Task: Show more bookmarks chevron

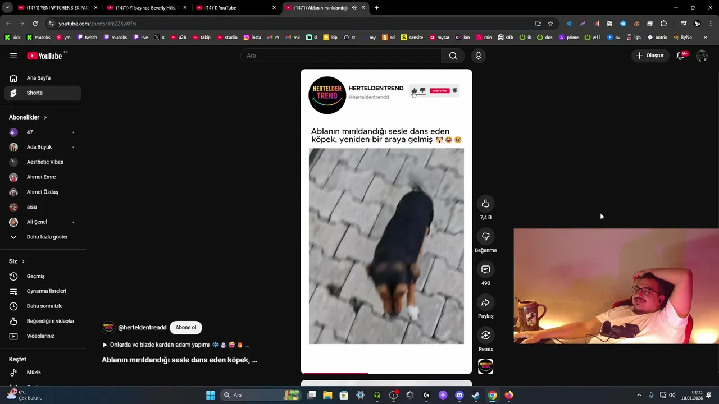Action: click(x=706, y=38)
